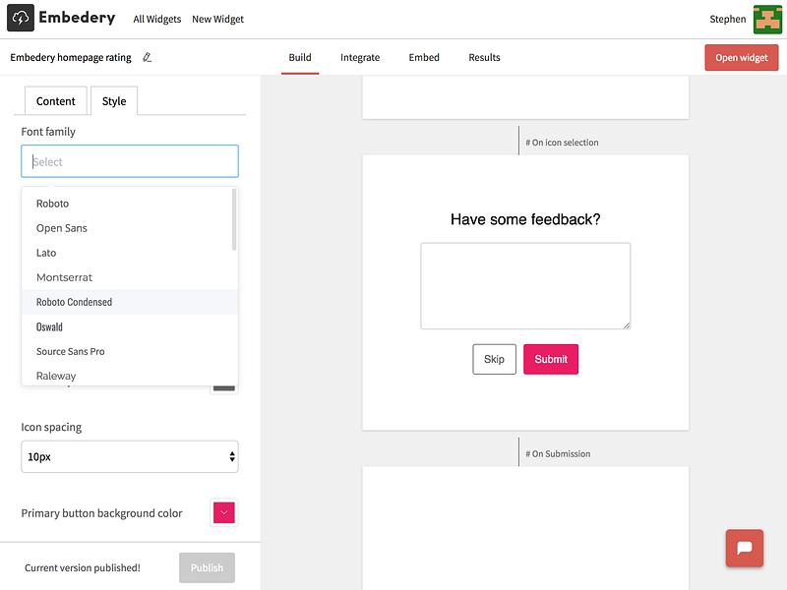Image resolution: width=787 pixels, height=590 pixels.
Task: Click Stephen's user avatar
Action: (767, 19)
